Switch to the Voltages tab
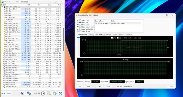This screenshot has height=97, width=183. tap(102, 35)
